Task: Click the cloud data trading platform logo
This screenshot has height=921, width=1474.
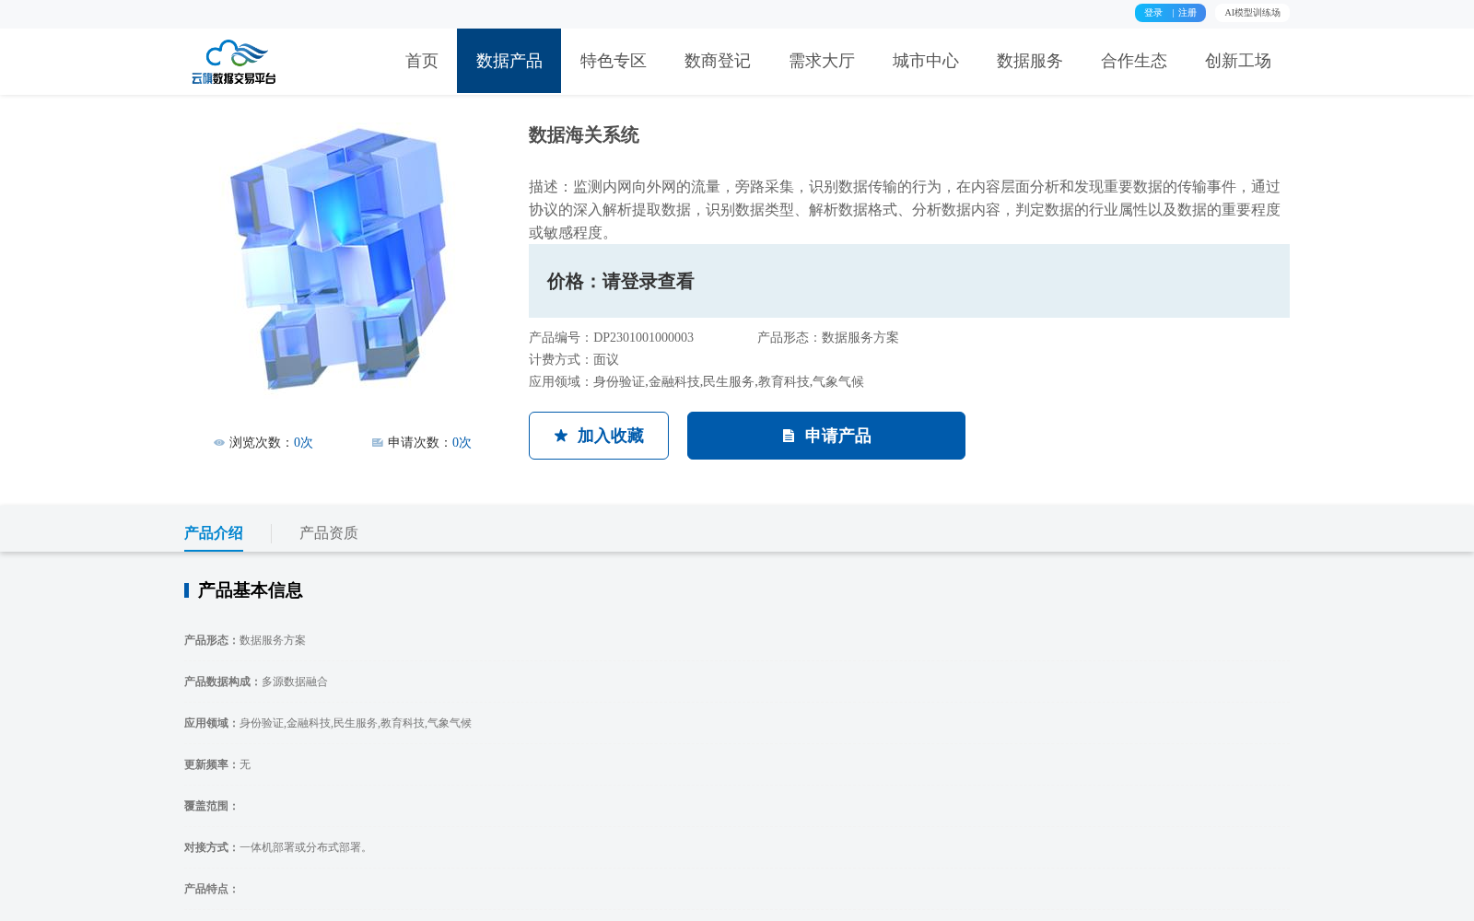Action: pyautogui.click(x=234, y=62)
